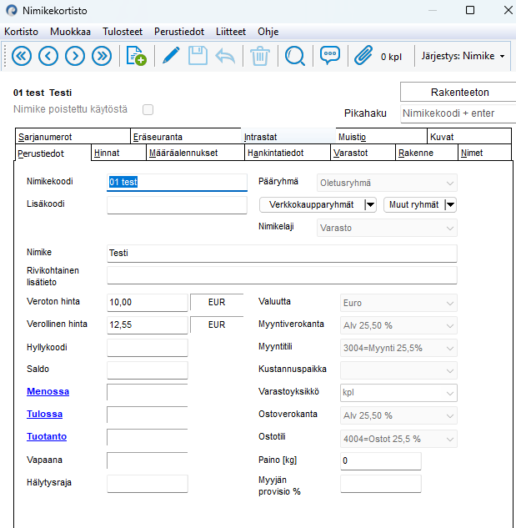Go to the next record

coord(75,56)
